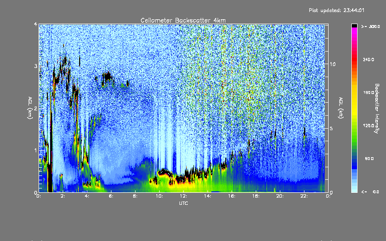
Task: Click the '12:' UTC tick label
Action: tap(184, 196)
